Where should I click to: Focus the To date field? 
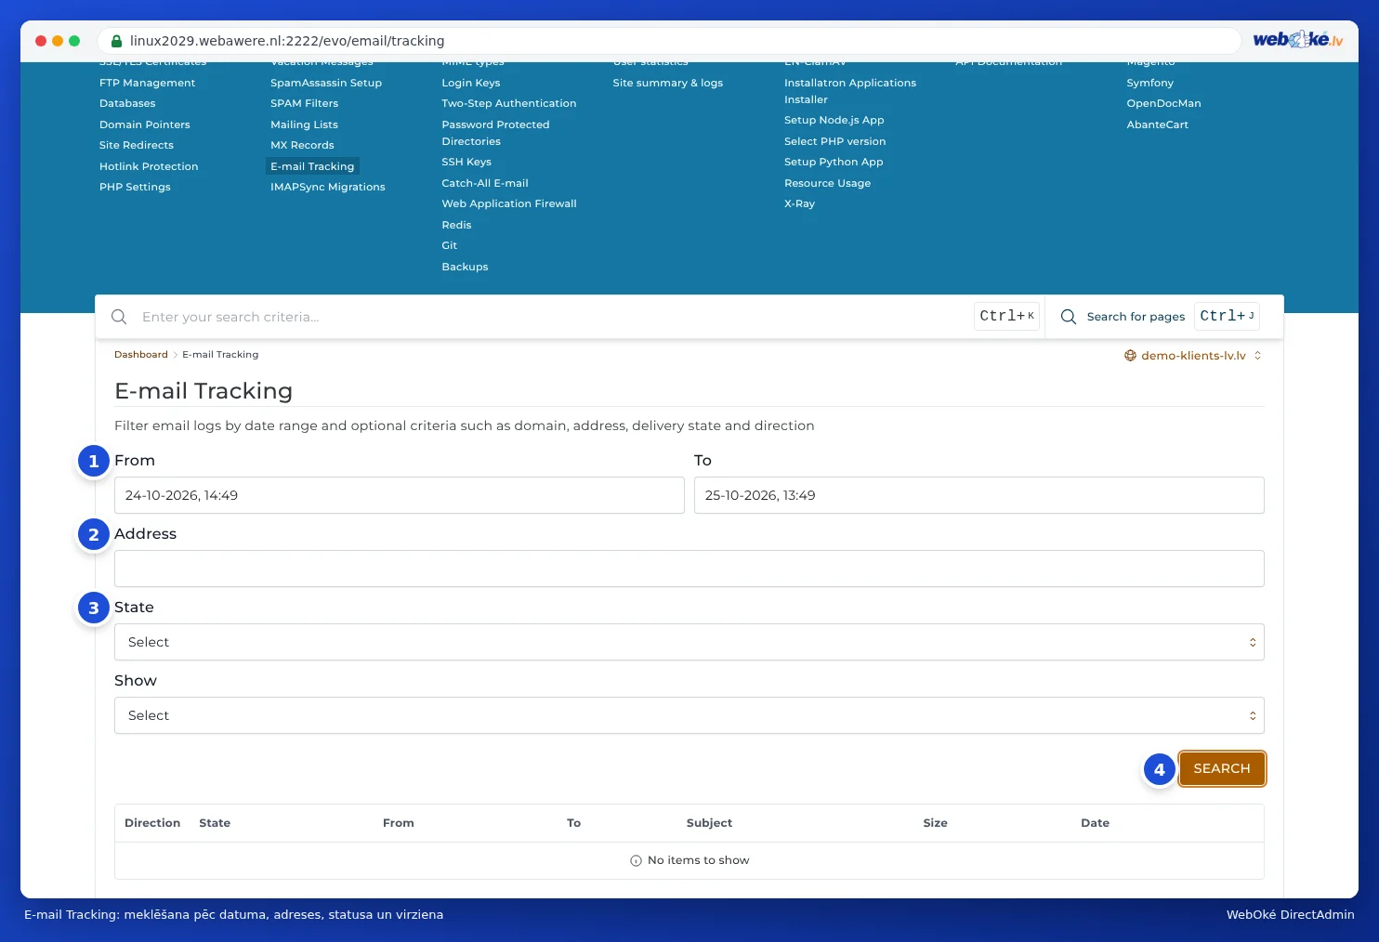coord(979,495)
